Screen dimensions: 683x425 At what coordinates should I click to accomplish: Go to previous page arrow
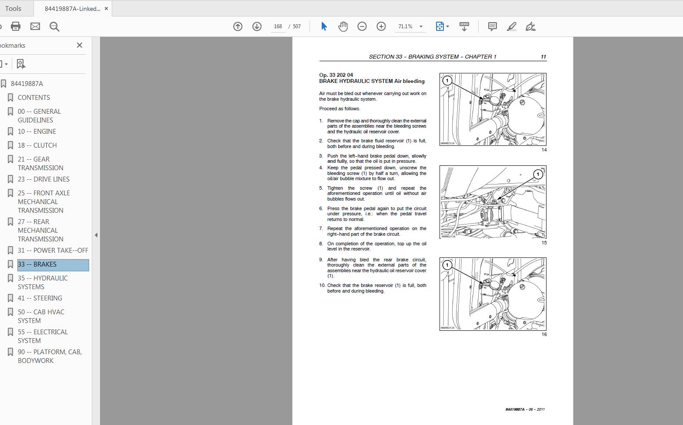click(238, 26)
